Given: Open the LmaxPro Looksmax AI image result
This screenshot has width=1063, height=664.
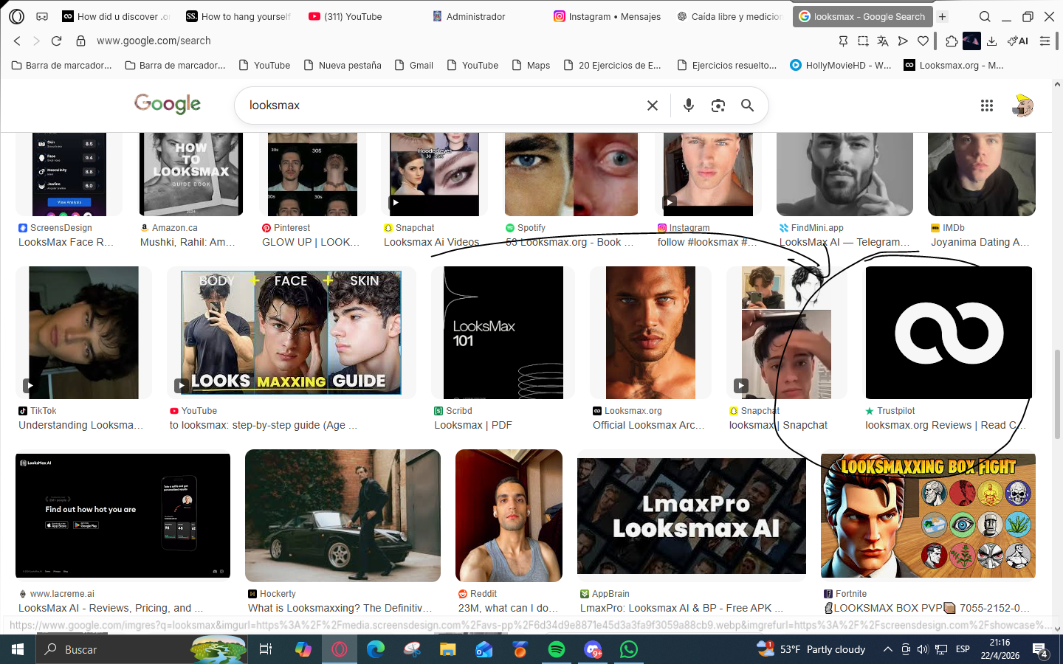Looking at the screenshot, I should (691, 516).
